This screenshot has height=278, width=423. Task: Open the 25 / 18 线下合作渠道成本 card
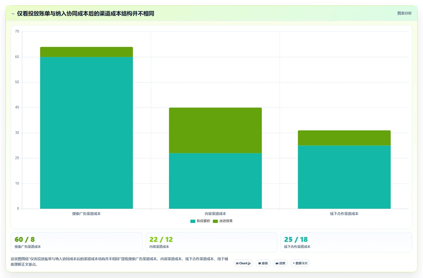(346, 242)
